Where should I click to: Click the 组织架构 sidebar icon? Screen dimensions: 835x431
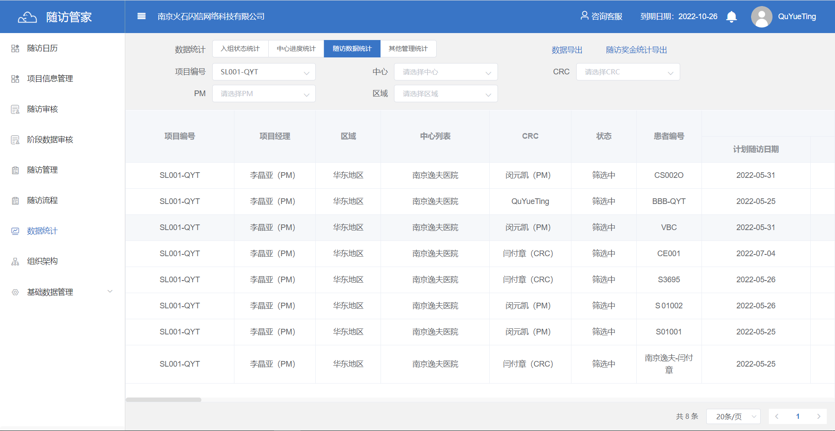pos(15,261)
